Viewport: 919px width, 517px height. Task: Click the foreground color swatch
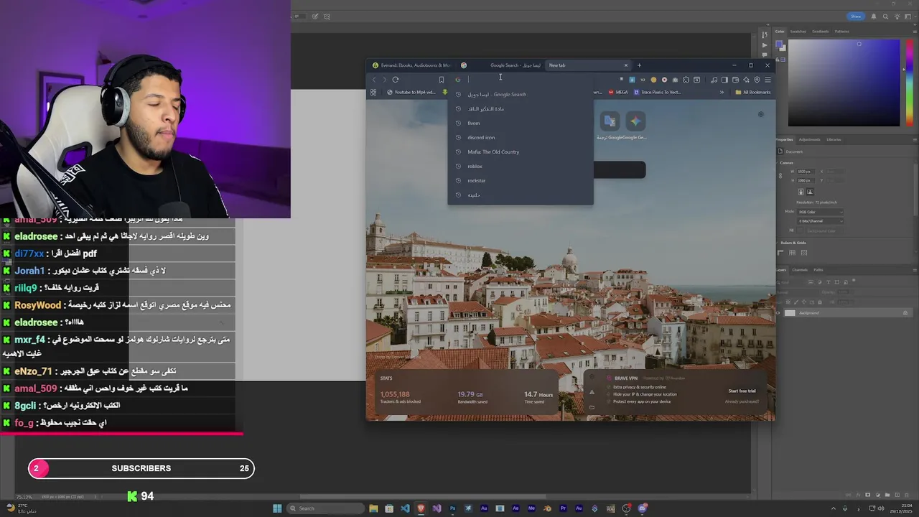pyautogui.click(x=779, y=45)
